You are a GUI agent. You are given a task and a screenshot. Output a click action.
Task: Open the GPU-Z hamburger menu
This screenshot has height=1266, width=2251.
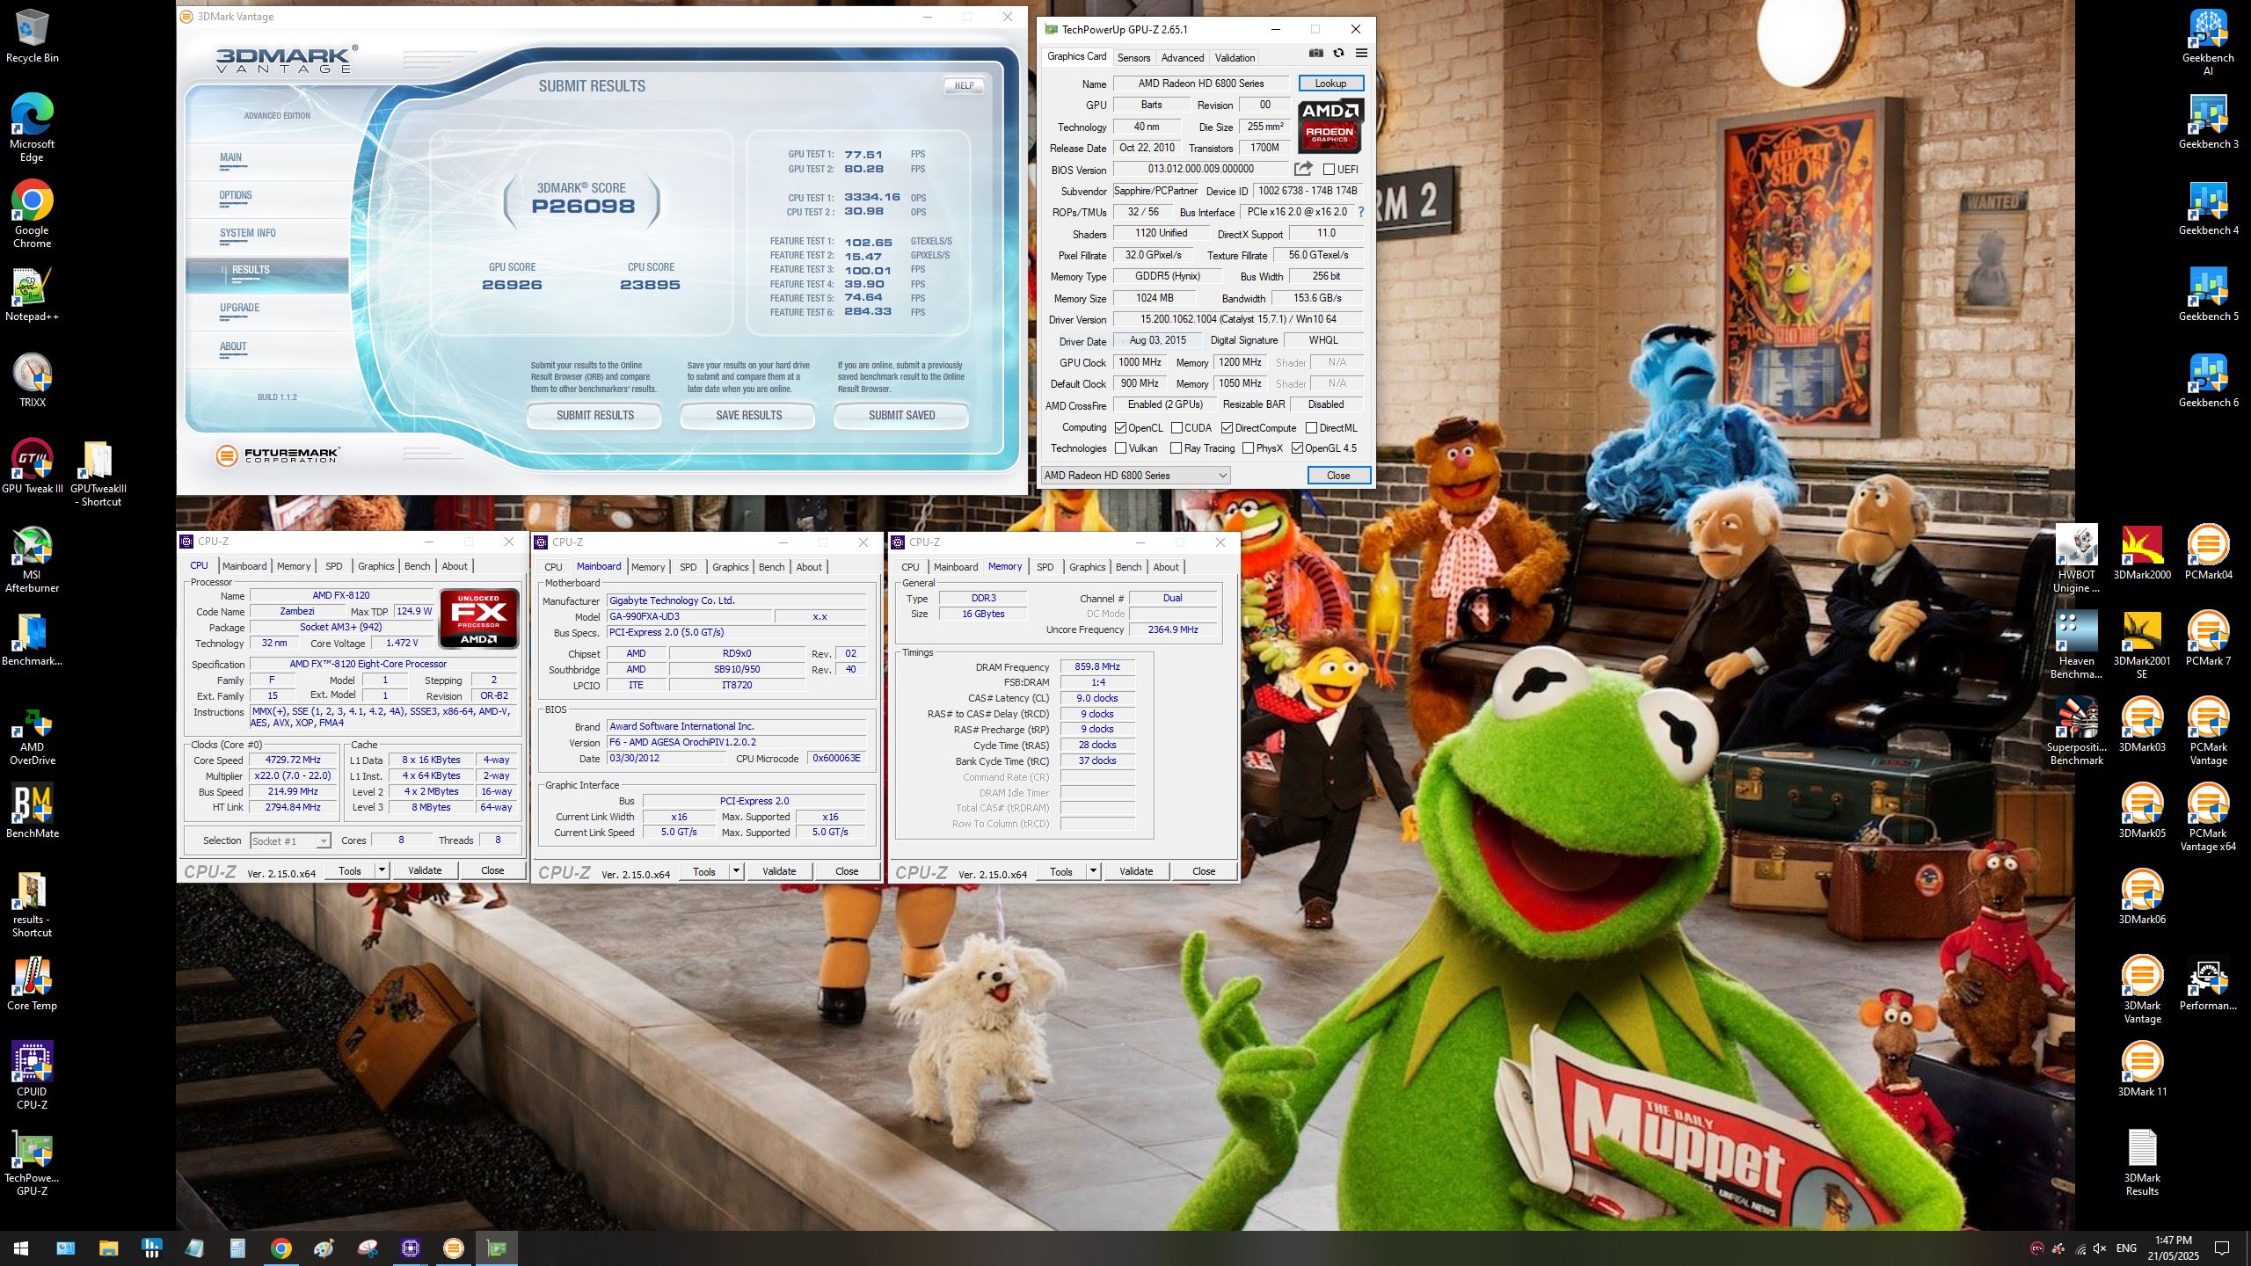(x=1361, y=54)
